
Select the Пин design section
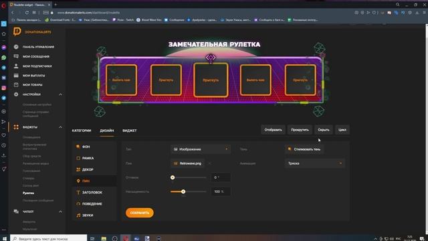(94, 181)
